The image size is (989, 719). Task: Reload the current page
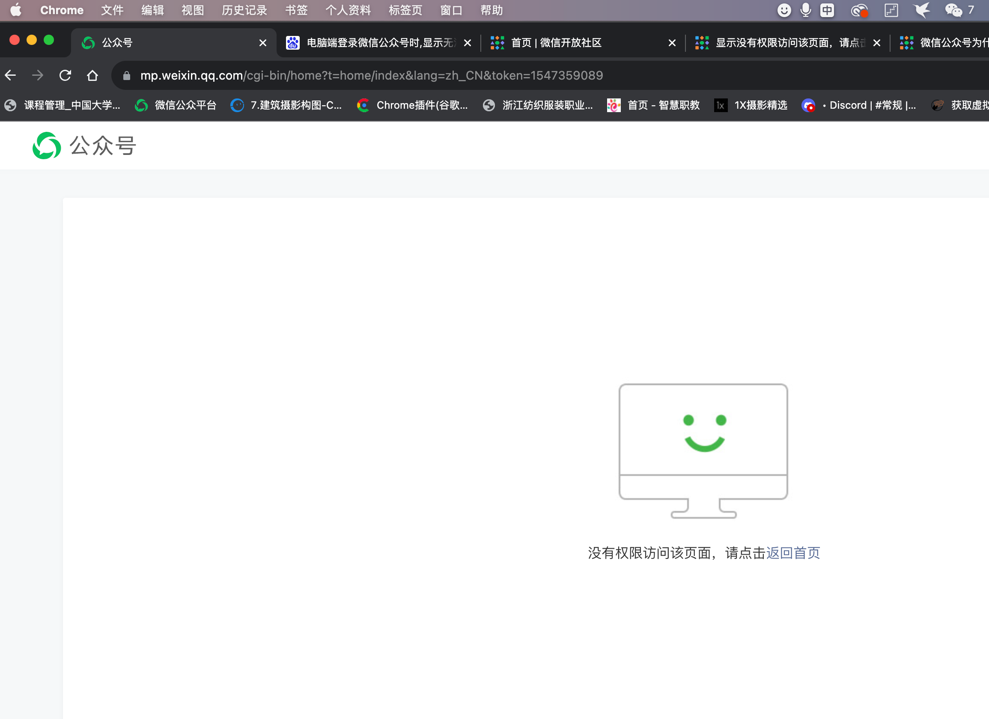66,75
